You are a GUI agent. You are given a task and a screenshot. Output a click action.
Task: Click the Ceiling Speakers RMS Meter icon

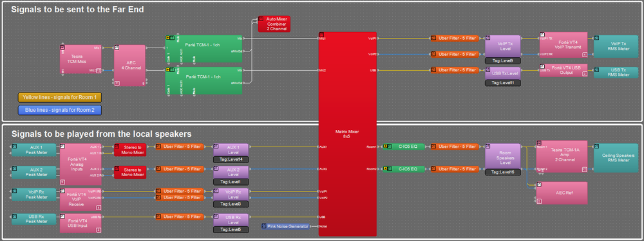pyautogui.click(x=597, y=146)
